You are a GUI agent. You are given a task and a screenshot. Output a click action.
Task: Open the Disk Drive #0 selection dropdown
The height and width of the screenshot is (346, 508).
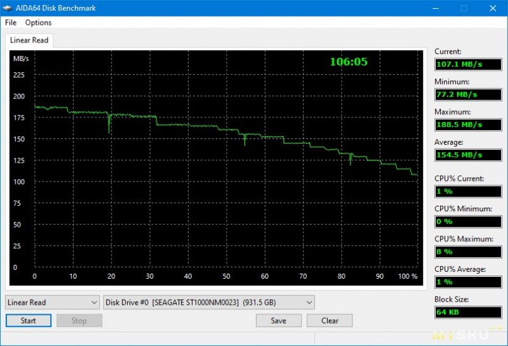tap(209, 302)
